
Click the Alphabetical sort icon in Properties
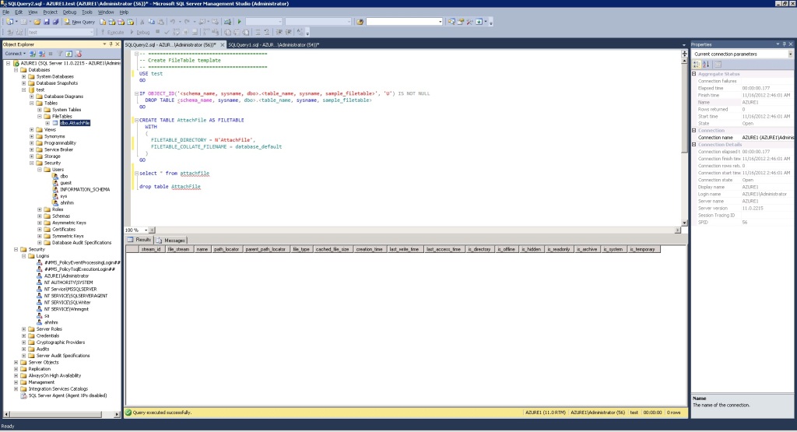click(x=706, y=64)
